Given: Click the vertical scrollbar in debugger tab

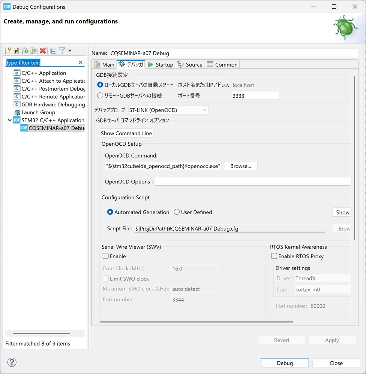Looking at the screenshot, I should coord(354,158).
